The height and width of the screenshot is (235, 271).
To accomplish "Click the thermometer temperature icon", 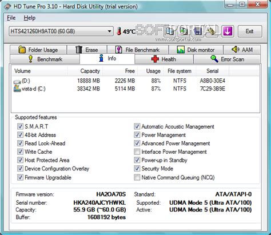I will tap(119, 31).
